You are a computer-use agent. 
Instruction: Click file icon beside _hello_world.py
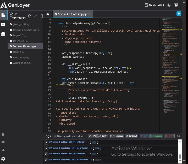coord(11,24)
